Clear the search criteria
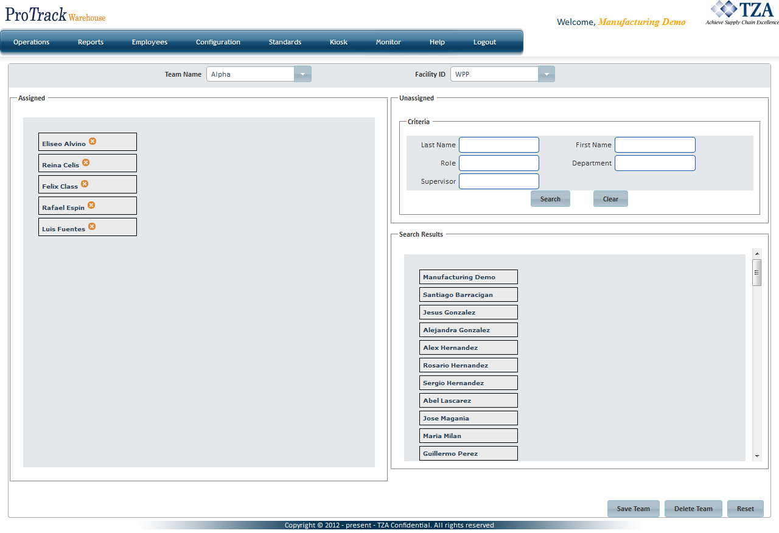779x533 pixels. [x=610, y=199]
